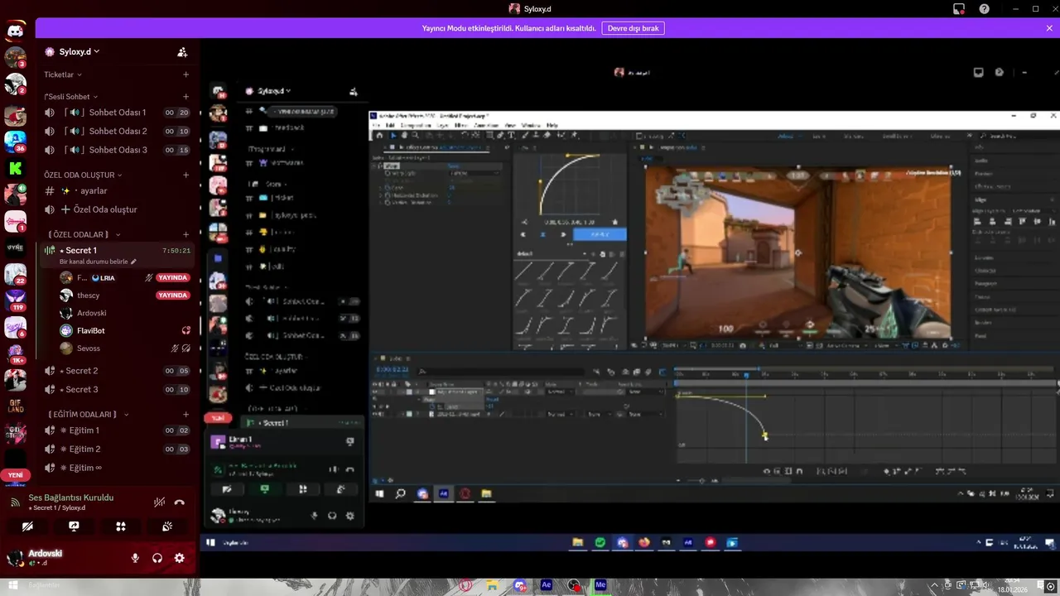This screenshot has height=596, width=1060.
Task: Join Eğitim 1 voice channel
Action: (117, 430)
